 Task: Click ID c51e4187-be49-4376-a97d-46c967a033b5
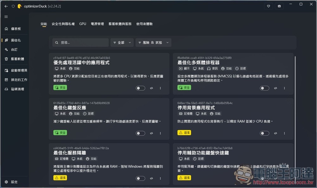pos(82,58)
